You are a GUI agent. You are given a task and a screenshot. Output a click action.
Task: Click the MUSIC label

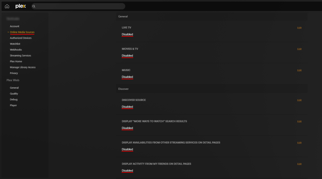126,70
